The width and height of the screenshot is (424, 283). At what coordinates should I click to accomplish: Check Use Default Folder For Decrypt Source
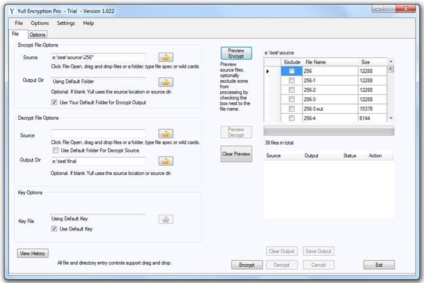point(56,150)
